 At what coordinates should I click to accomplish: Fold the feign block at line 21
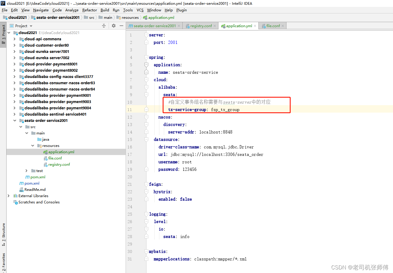tap(146, 184)
